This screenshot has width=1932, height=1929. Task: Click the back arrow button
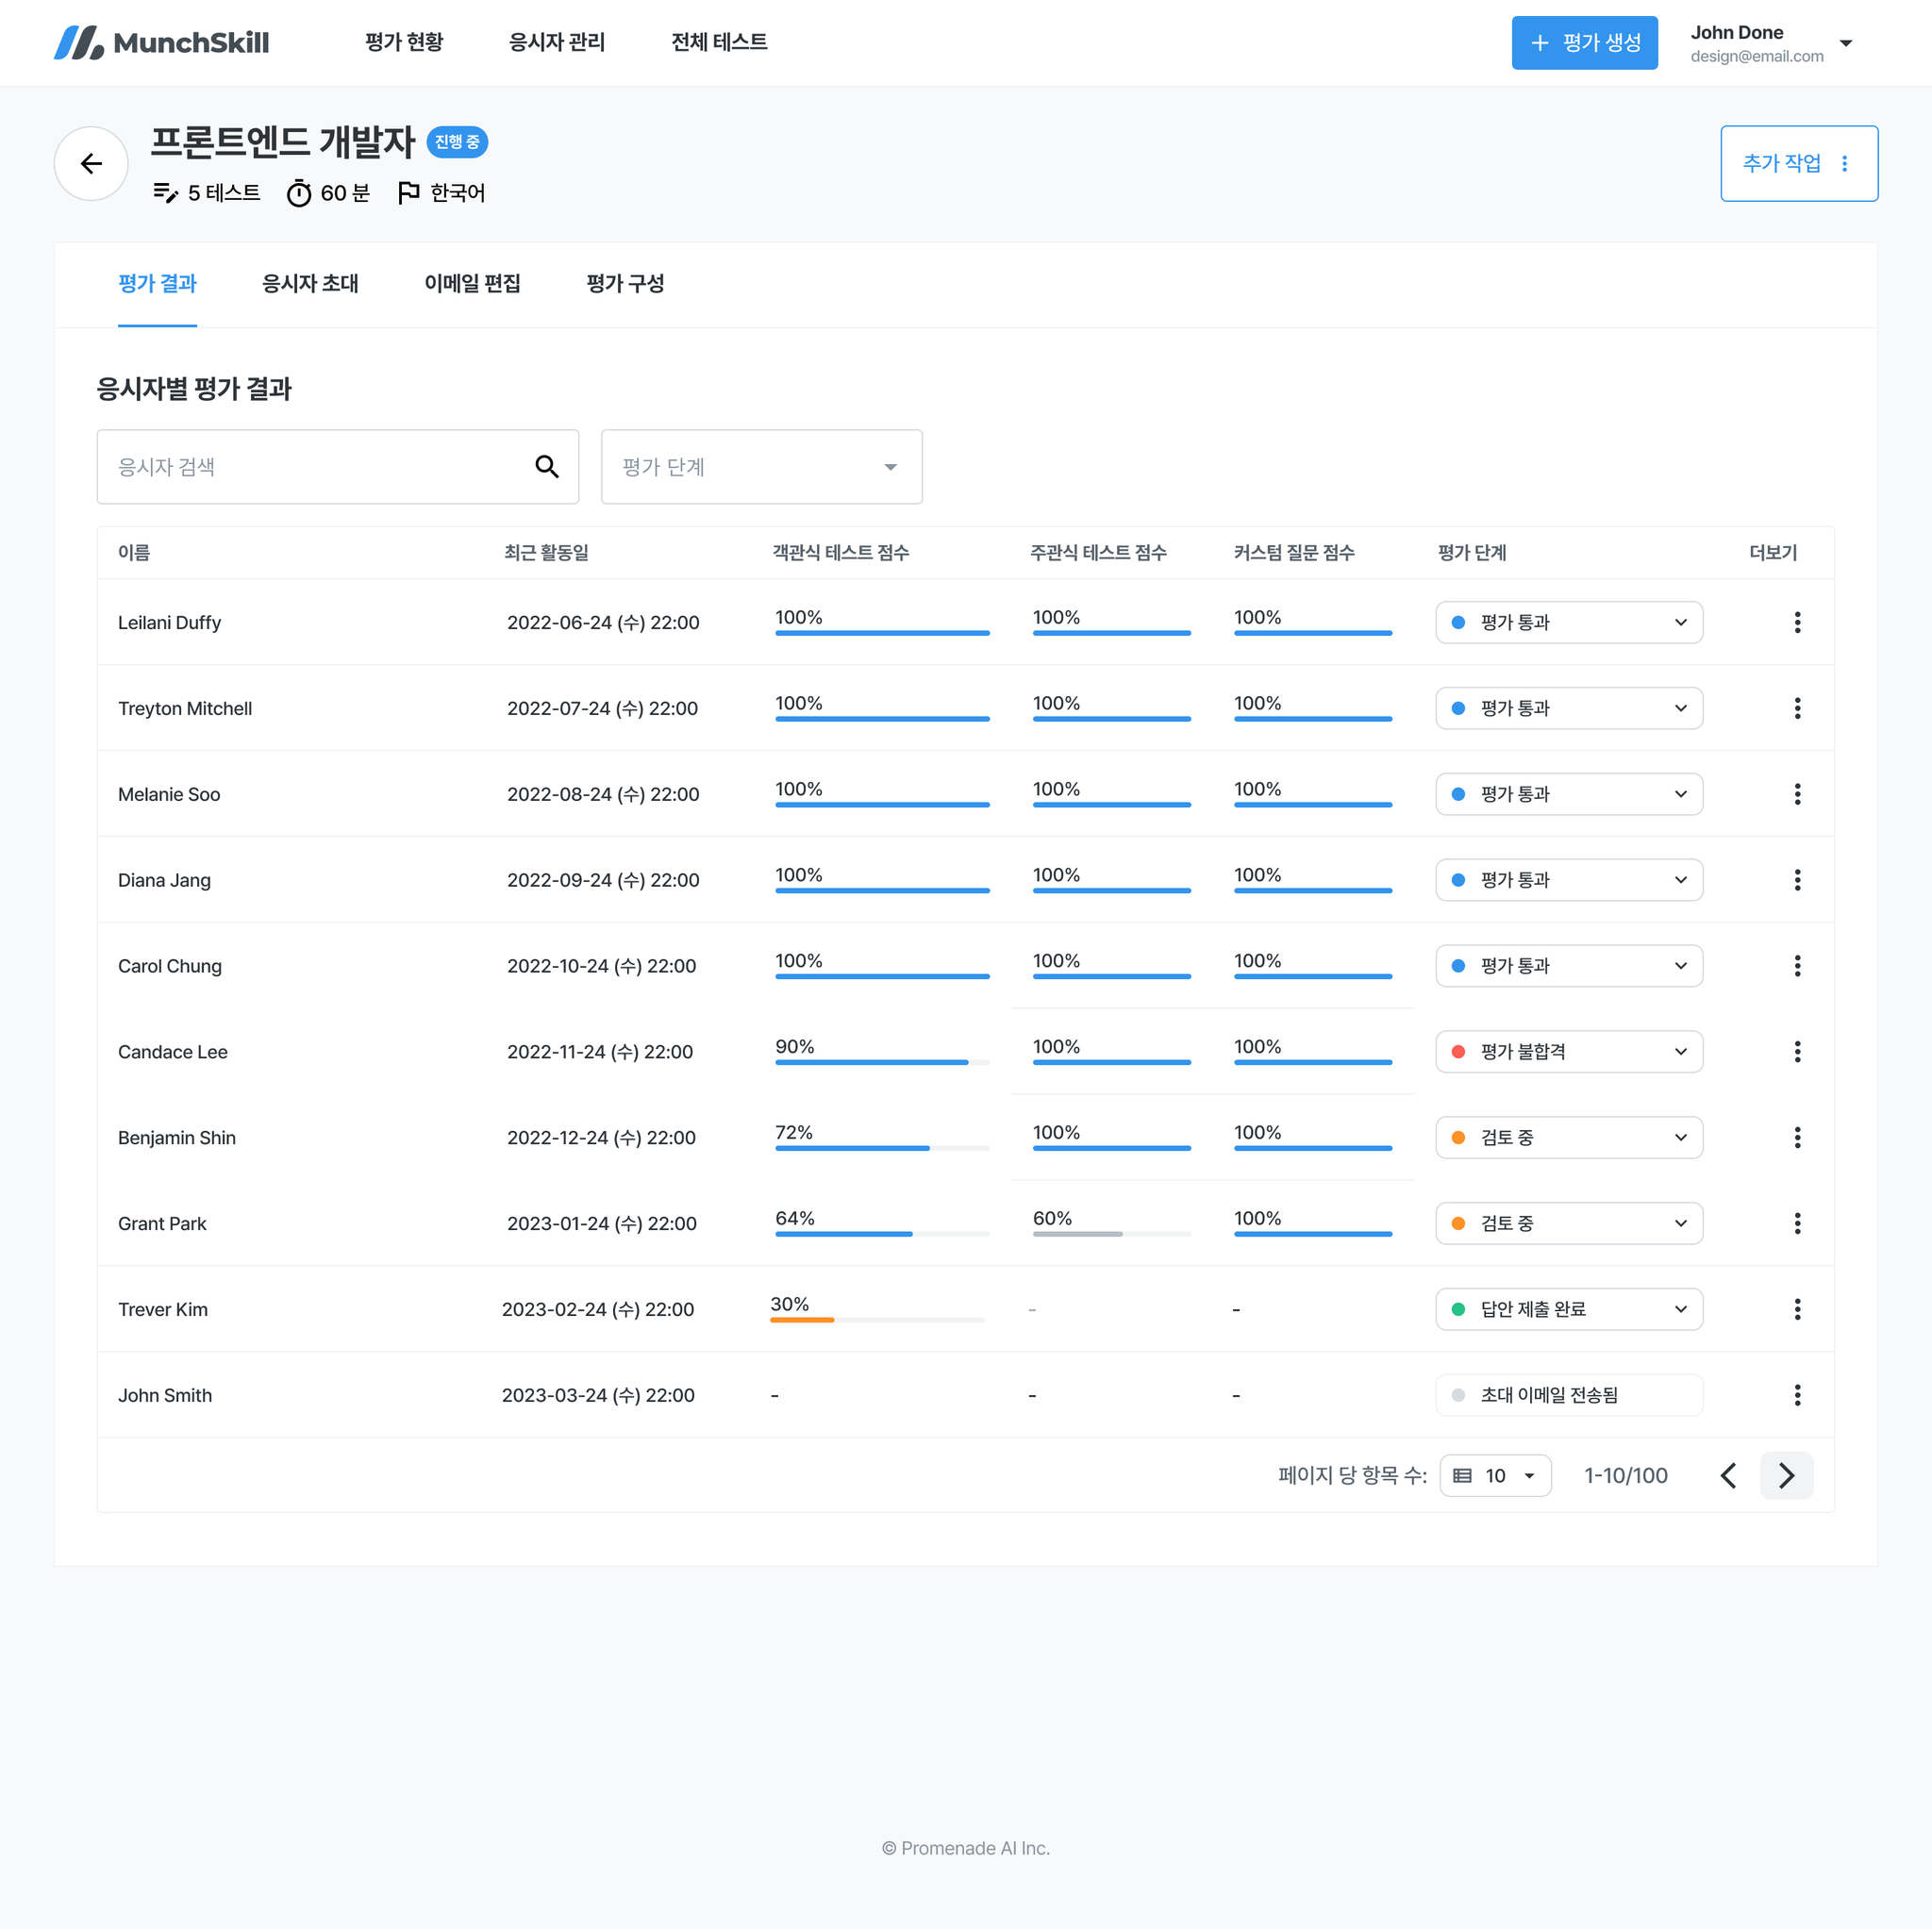(x=91, y=163)
